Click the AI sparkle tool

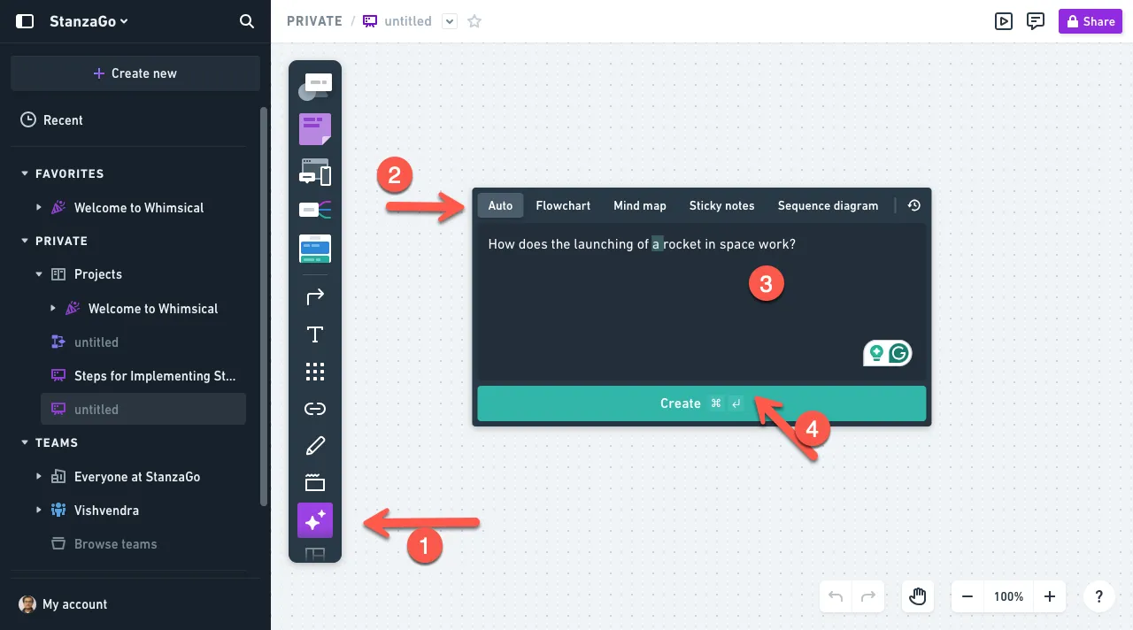315,520
